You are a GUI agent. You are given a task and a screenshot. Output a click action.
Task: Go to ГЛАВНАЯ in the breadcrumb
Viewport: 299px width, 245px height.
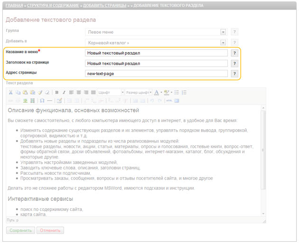[x=14, y=6]
